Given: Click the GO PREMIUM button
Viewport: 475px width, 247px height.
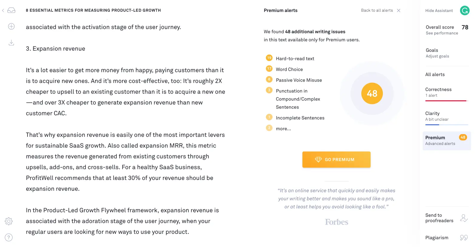Looking at the screenshot, I should (336, 159).
